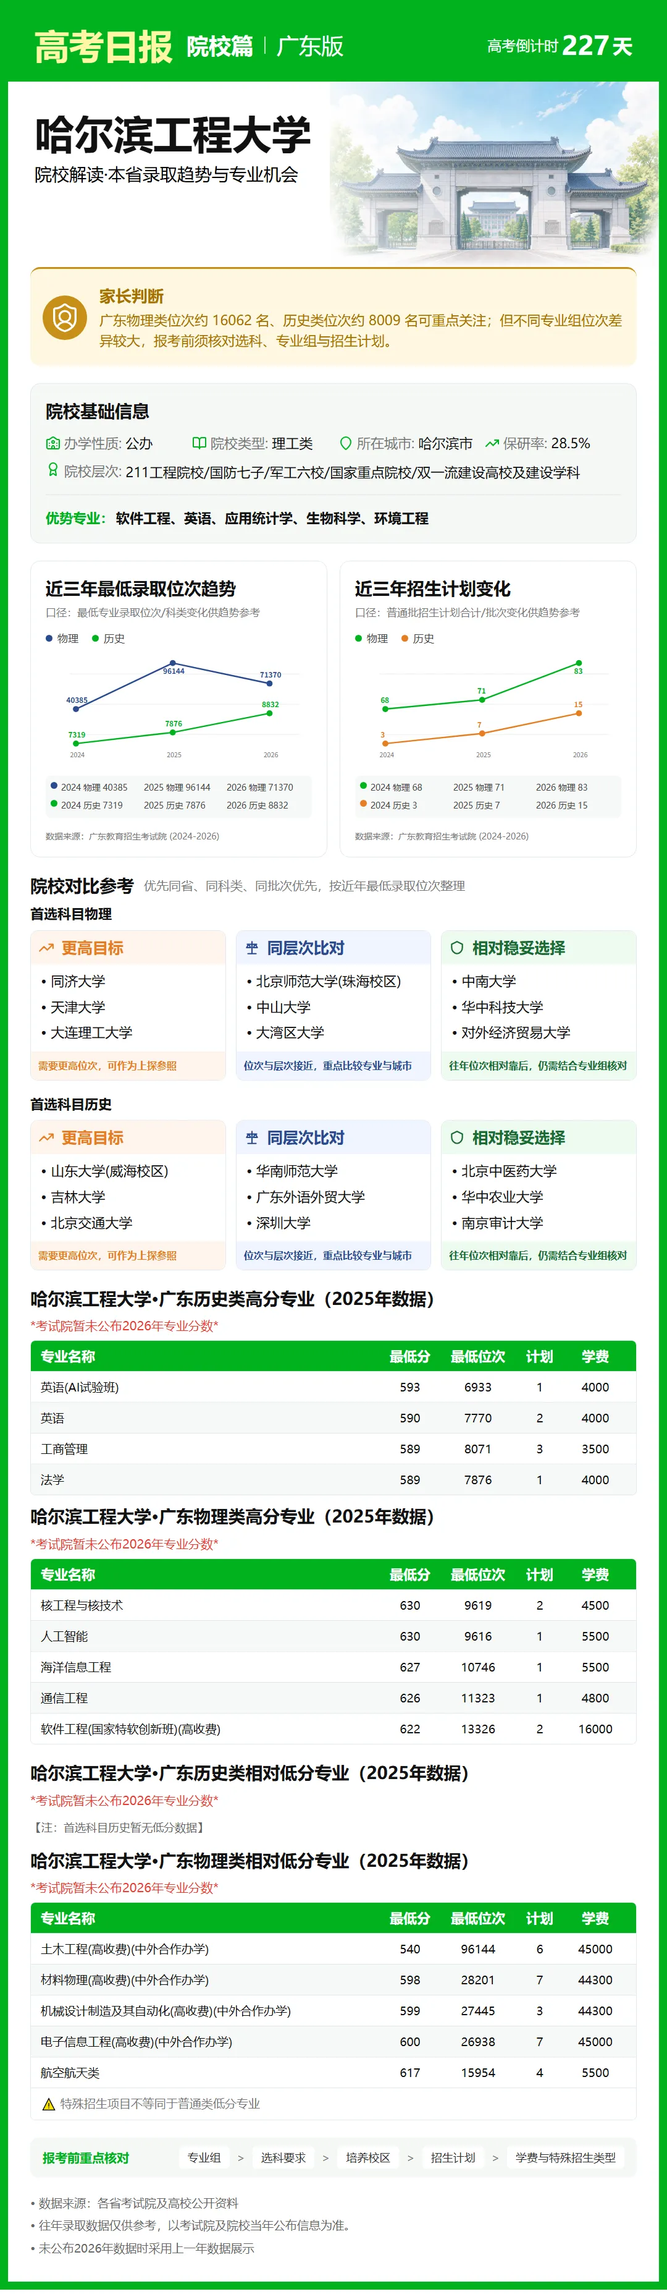Viewport: 667px width, 2294px height.
Task: Click 同层次比对 scale icon under 首选科目历史
Action: point(252,1137)
